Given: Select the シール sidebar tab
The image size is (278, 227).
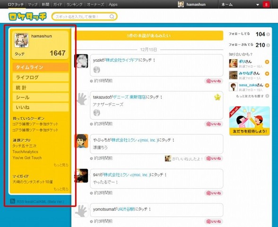Looking at the screenshot, I should point(41,97).
